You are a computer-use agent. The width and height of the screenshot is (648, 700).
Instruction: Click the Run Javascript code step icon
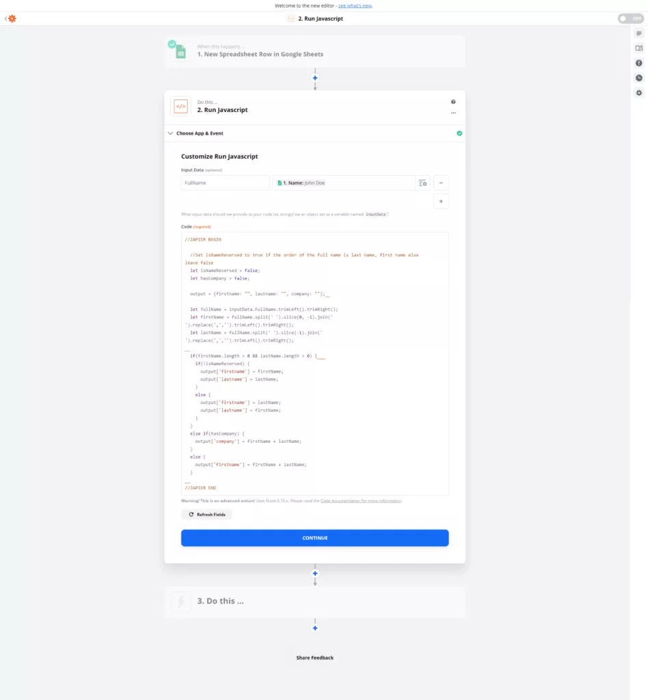[180, 106]
